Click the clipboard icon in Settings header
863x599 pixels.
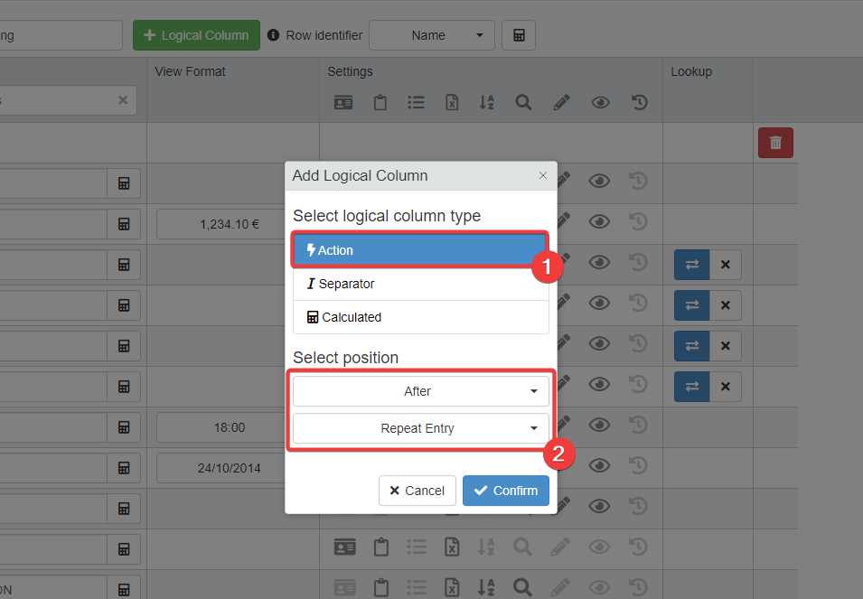[x=380, y=102]
